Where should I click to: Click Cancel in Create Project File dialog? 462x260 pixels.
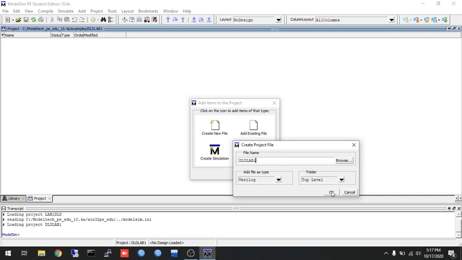[349, 192]
